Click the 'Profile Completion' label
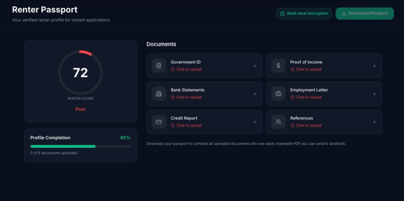Screen dimensions: 404x201 click(50, 138)
